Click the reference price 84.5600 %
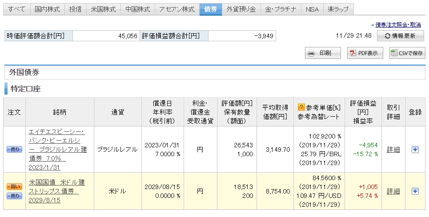The width and height of the screenshot is (429, 217). coord(327,178)
